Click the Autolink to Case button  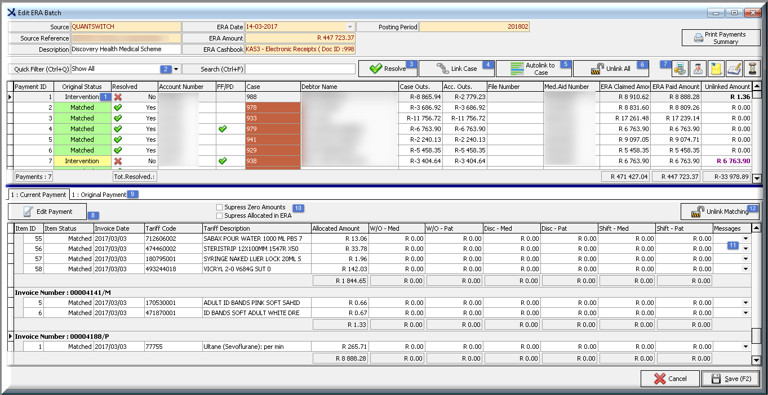(534, 69)
